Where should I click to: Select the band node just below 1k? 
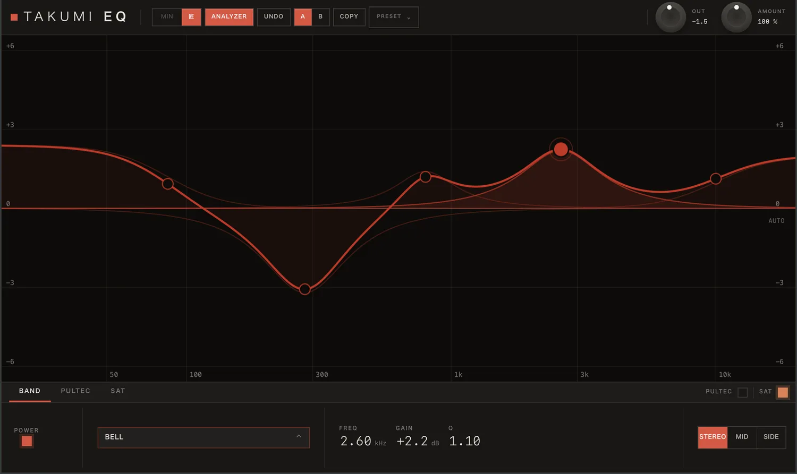point(426,177)
